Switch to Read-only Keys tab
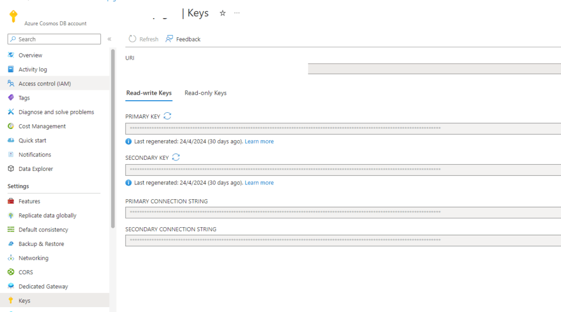The height and width of the screenshot is (312, 561). coord(205,93)
